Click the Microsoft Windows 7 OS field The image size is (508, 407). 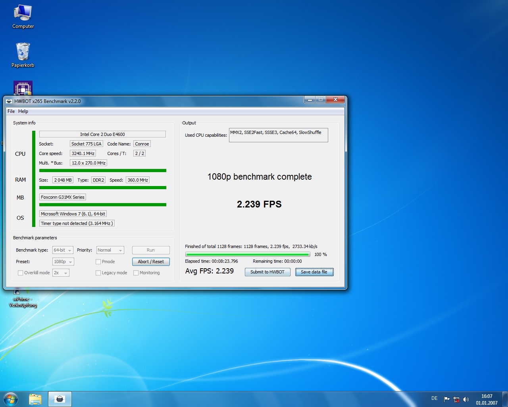pyautogui.click(x=73, y=214)
